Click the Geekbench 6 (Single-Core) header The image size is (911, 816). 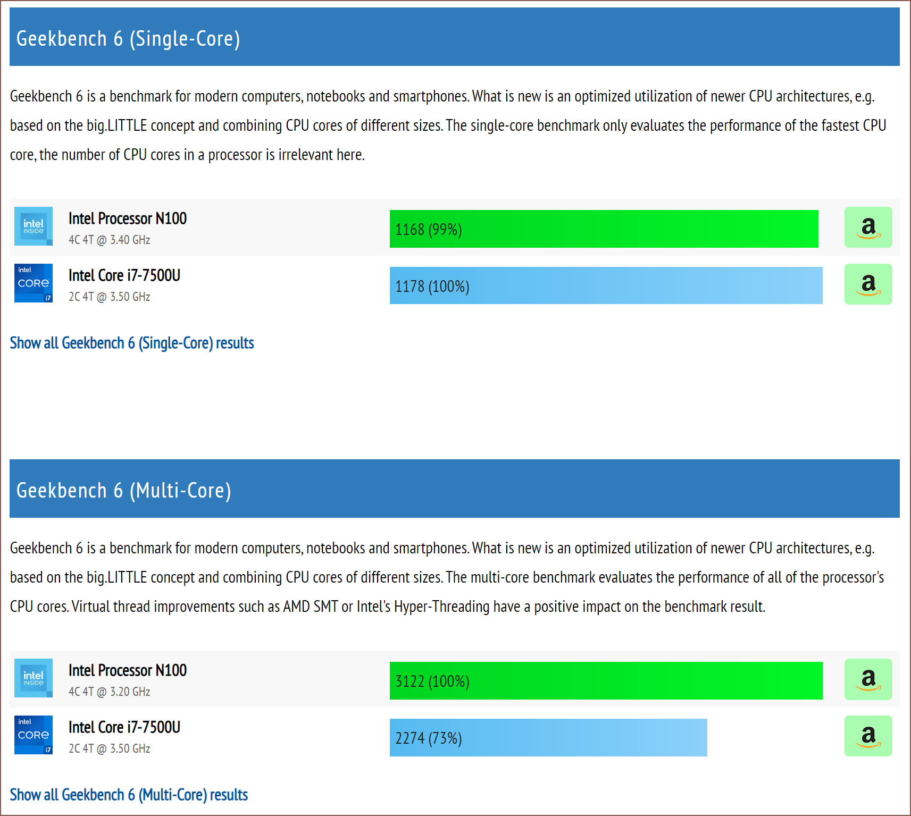click(128, 39)
